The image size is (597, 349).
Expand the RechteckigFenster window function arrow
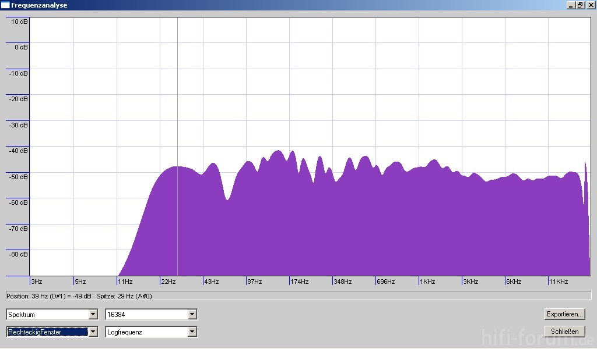92,332
